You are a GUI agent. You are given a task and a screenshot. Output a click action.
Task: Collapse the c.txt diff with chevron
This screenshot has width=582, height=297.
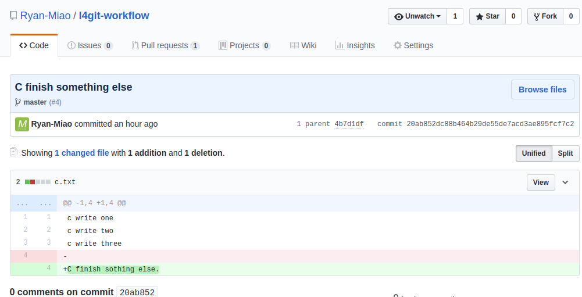click(x=565, y=183)
